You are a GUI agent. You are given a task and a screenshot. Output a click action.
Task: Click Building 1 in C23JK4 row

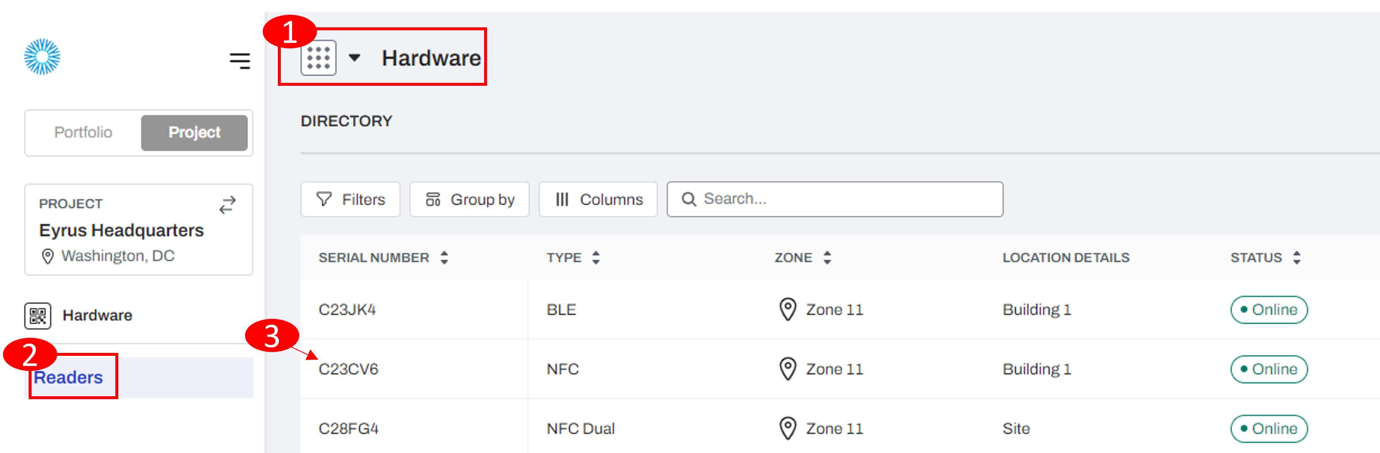(1036, 310)
